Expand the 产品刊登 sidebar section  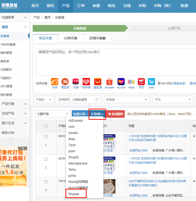coord(15,104)
